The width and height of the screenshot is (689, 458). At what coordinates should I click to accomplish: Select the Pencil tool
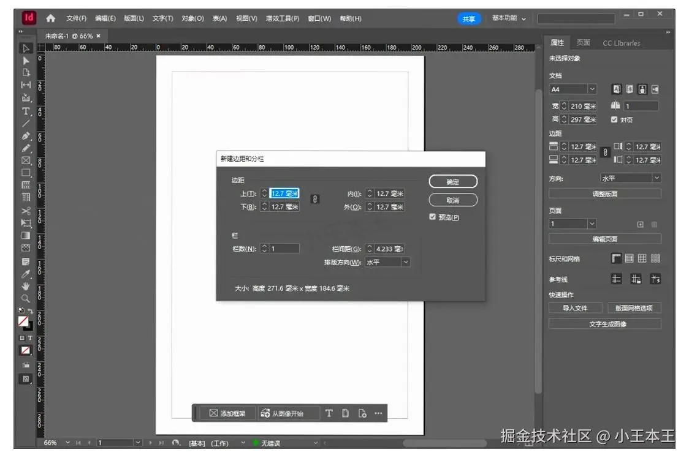(26, 148)
